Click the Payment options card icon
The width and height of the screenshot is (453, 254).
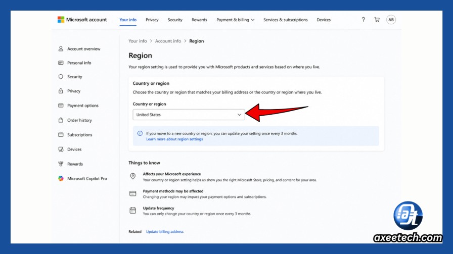[61, 106]
